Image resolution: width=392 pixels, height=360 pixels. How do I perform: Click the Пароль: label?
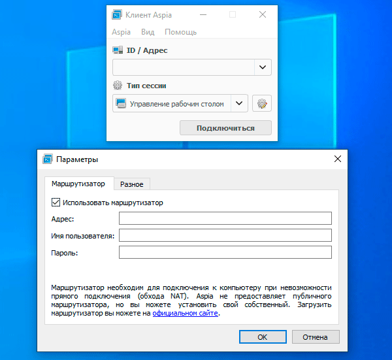65,253
